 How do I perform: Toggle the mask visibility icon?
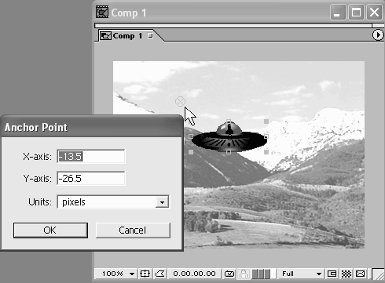pos(160,274)
